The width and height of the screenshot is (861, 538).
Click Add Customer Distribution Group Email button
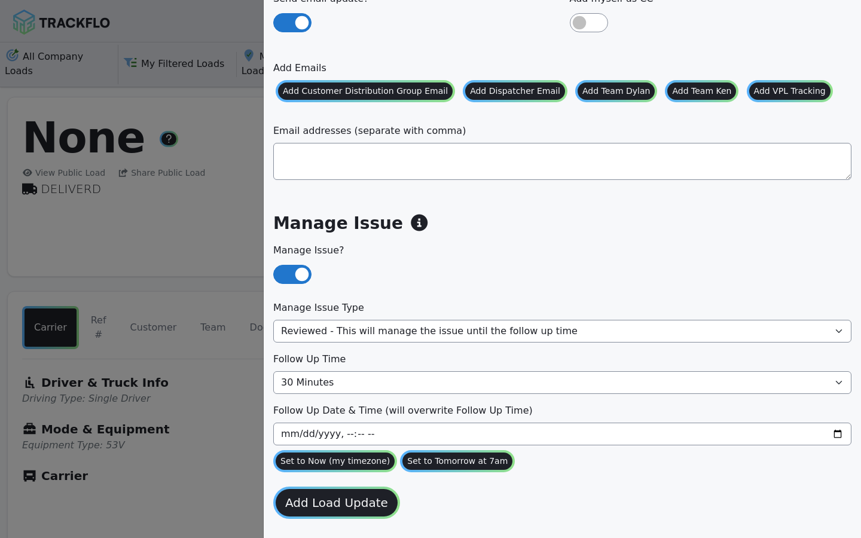365,91
